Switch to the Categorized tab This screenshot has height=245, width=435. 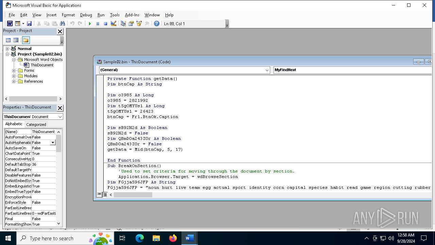36,125
